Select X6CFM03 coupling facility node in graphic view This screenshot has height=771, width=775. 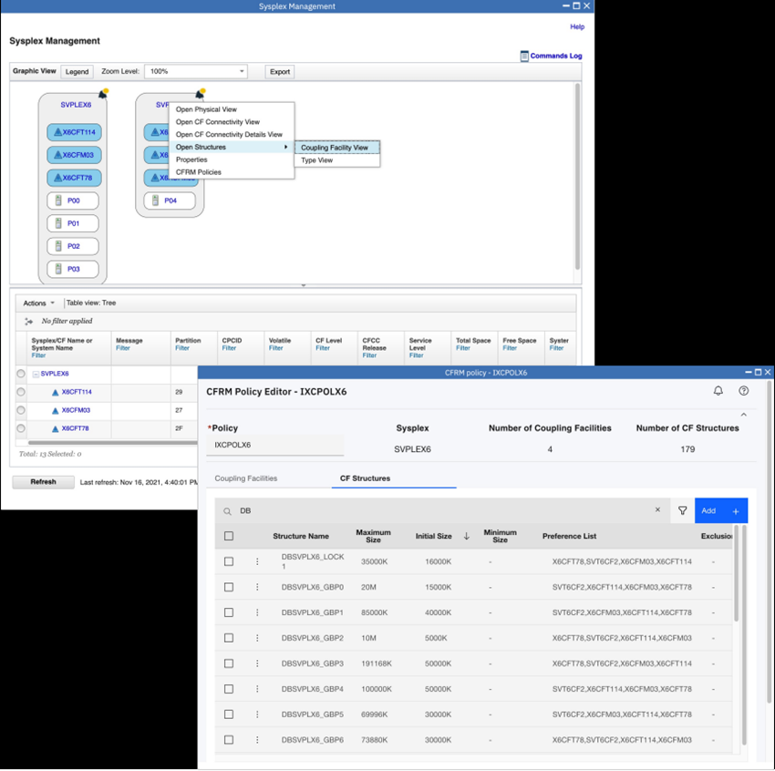(x=74, y=155)
